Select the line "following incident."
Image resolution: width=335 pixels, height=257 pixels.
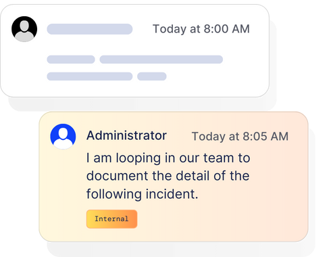point(143,194)
